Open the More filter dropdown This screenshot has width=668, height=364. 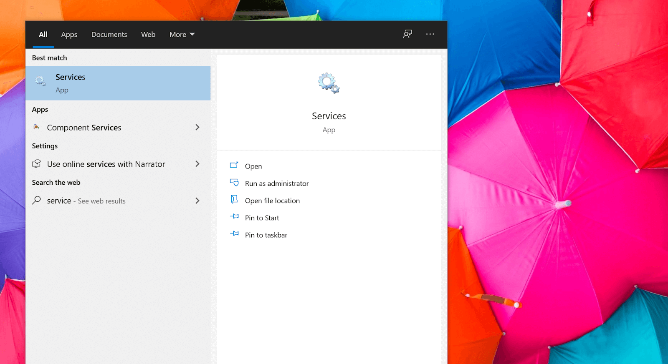(x=182, y=35)
